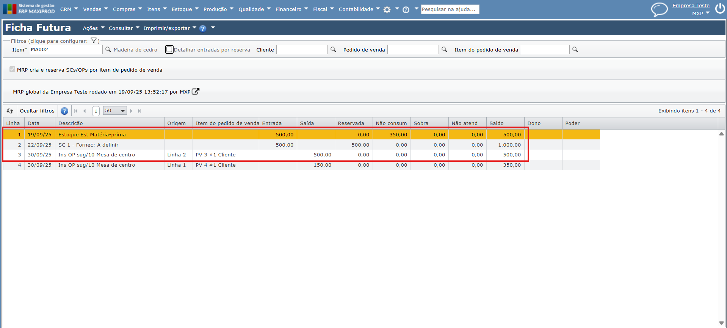Open the Estoque menu

coord(185,9)
